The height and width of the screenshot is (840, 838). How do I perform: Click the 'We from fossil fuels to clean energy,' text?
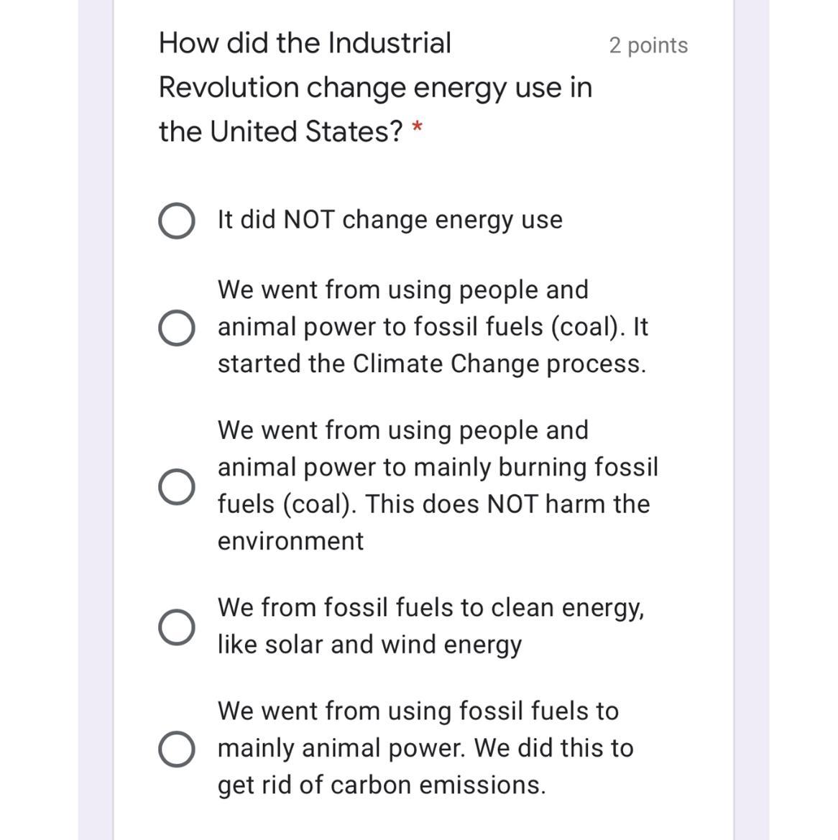(430, 608)
